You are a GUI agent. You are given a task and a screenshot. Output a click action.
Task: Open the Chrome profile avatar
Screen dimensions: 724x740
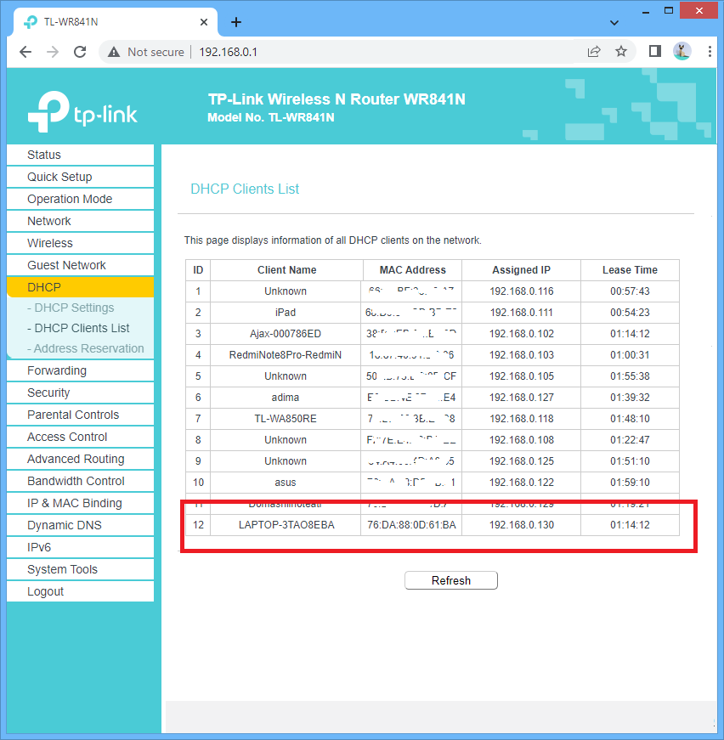coord(682,51)
